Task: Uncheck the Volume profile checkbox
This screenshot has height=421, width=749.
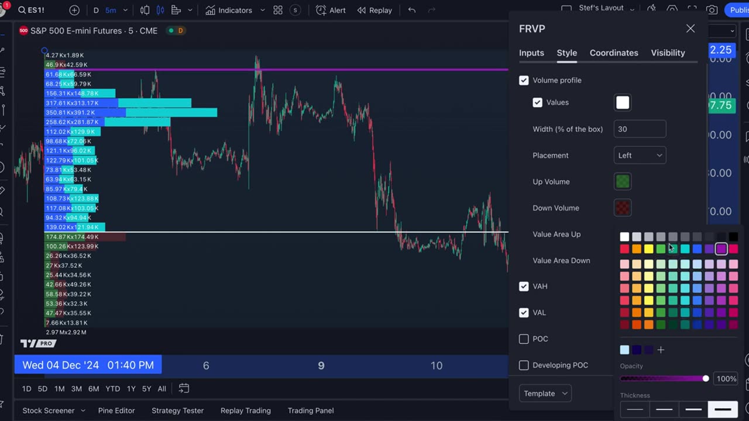Action: pyautogui.click(x=524, y=80)
